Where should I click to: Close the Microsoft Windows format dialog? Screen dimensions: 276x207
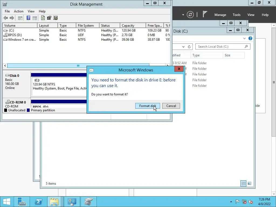coord(179,69)
